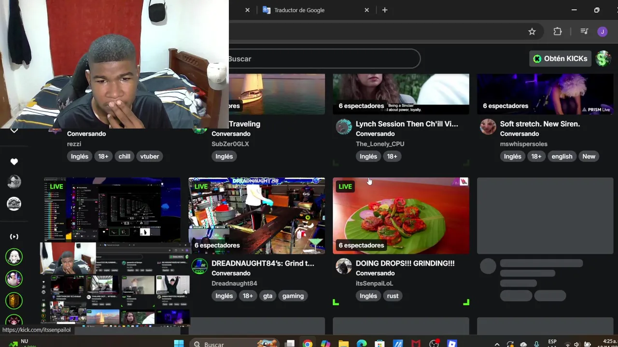The height and width of the screenshot is (347, 618).
Task: Open the Following heart icon in sidebar
Action: 14,162
